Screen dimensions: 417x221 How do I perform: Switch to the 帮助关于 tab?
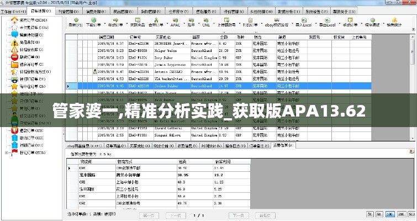(344, 12)
